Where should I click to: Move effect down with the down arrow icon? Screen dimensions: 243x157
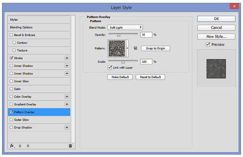(x=28, y=146)
